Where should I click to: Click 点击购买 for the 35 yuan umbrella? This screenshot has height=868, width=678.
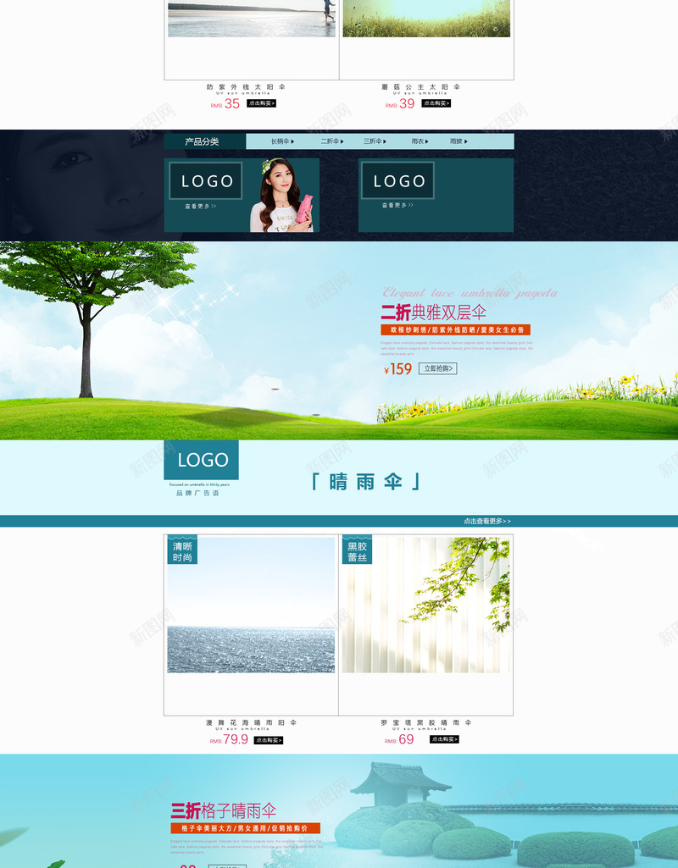coord(261,103)
